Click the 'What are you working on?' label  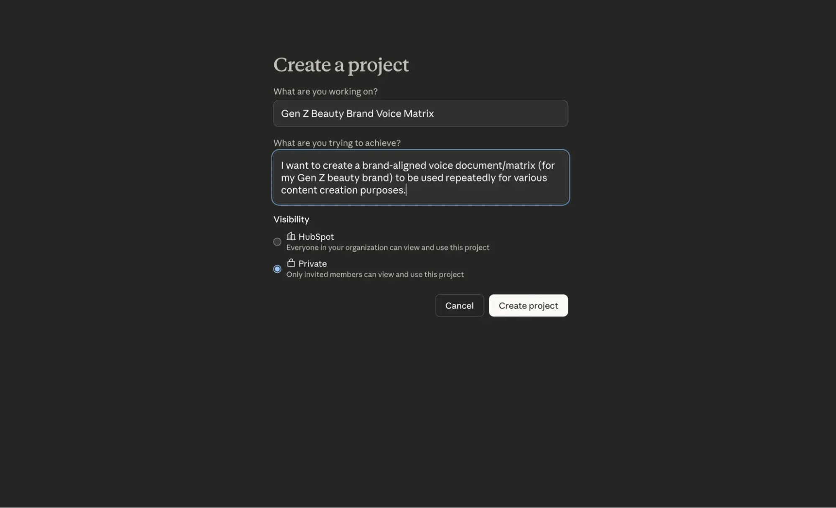pos(326,91)
